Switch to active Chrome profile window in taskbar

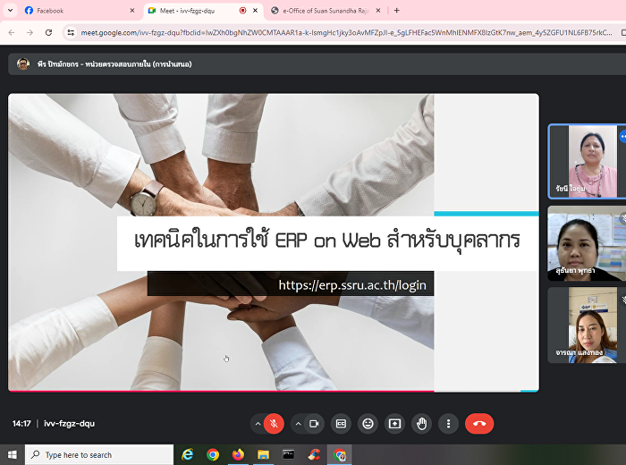point(340,454)
